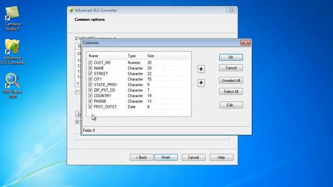
Task: Click Cancel in the Columns dialog
Action: pos(231,68)
